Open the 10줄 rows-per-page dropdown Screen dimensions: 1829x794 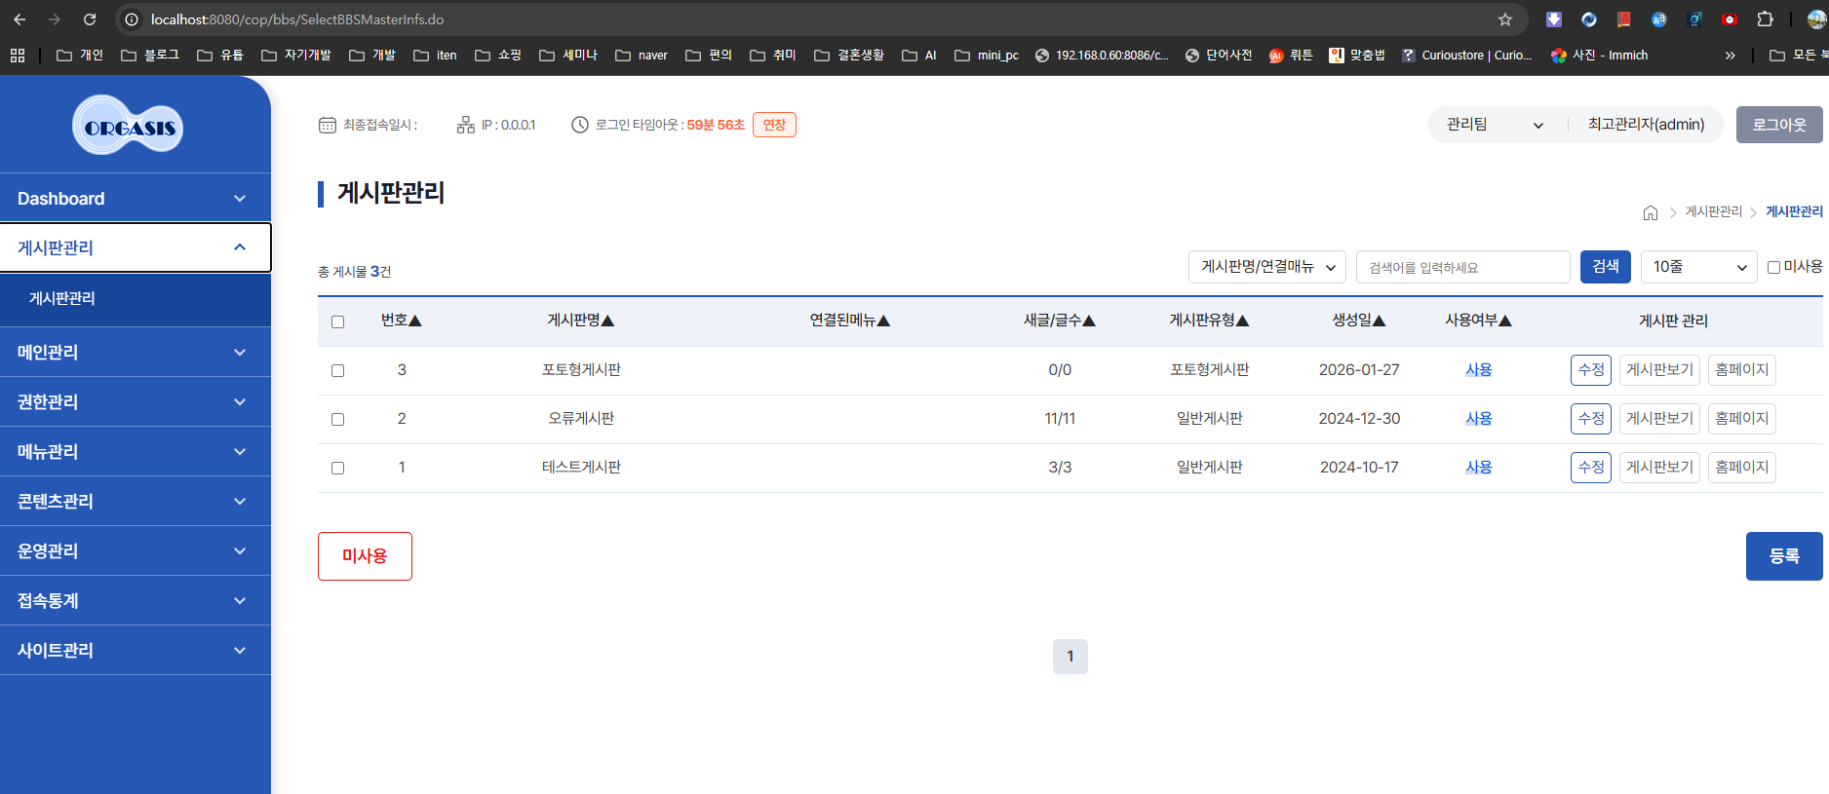[x=1697, y=267]
